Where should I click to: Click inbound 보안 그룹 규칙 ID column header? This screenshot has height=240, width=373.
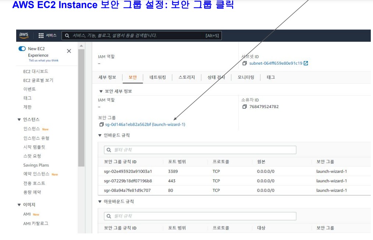[120, 162]
